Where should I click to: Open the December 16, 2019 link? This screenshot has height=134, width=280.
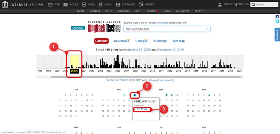click(171, 50)
